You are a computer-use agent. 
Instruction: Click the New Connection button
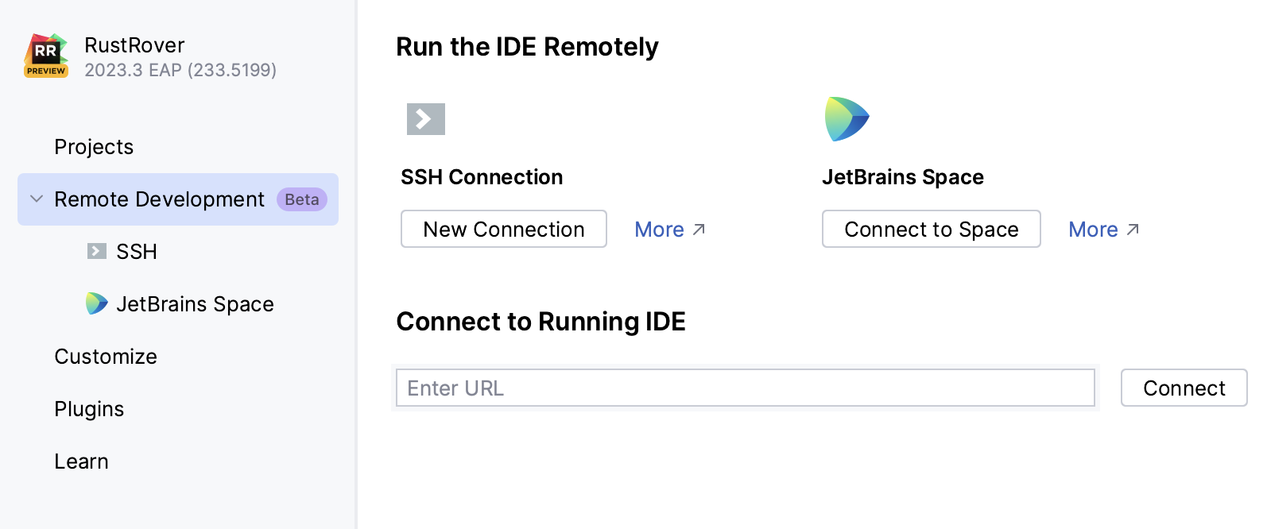tap(504, 229)
